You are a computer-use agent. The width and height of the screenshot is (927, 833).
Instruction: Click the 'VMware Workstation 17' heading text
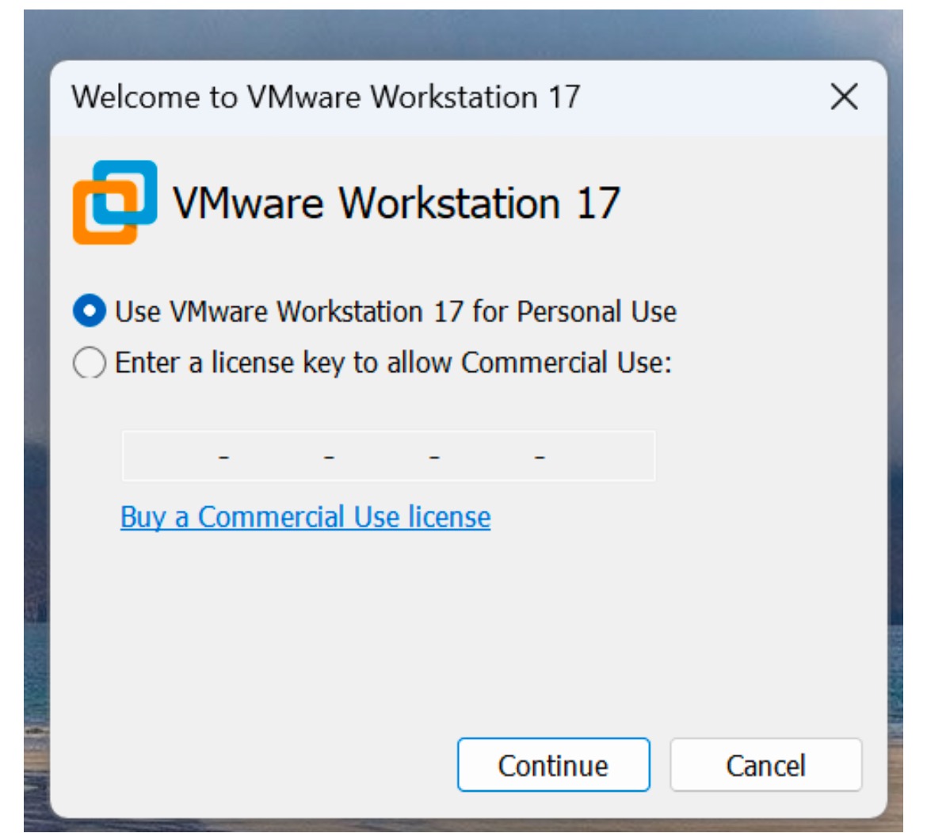396,203
